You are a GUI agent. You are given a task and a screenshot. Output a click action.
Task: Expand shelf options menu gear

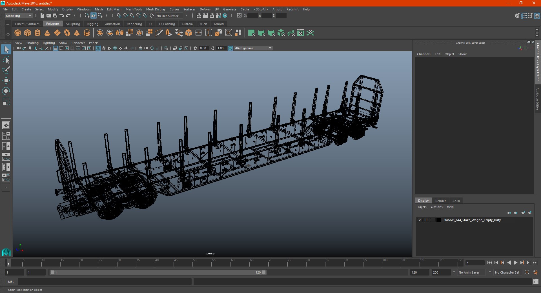[x=8, y=34]
